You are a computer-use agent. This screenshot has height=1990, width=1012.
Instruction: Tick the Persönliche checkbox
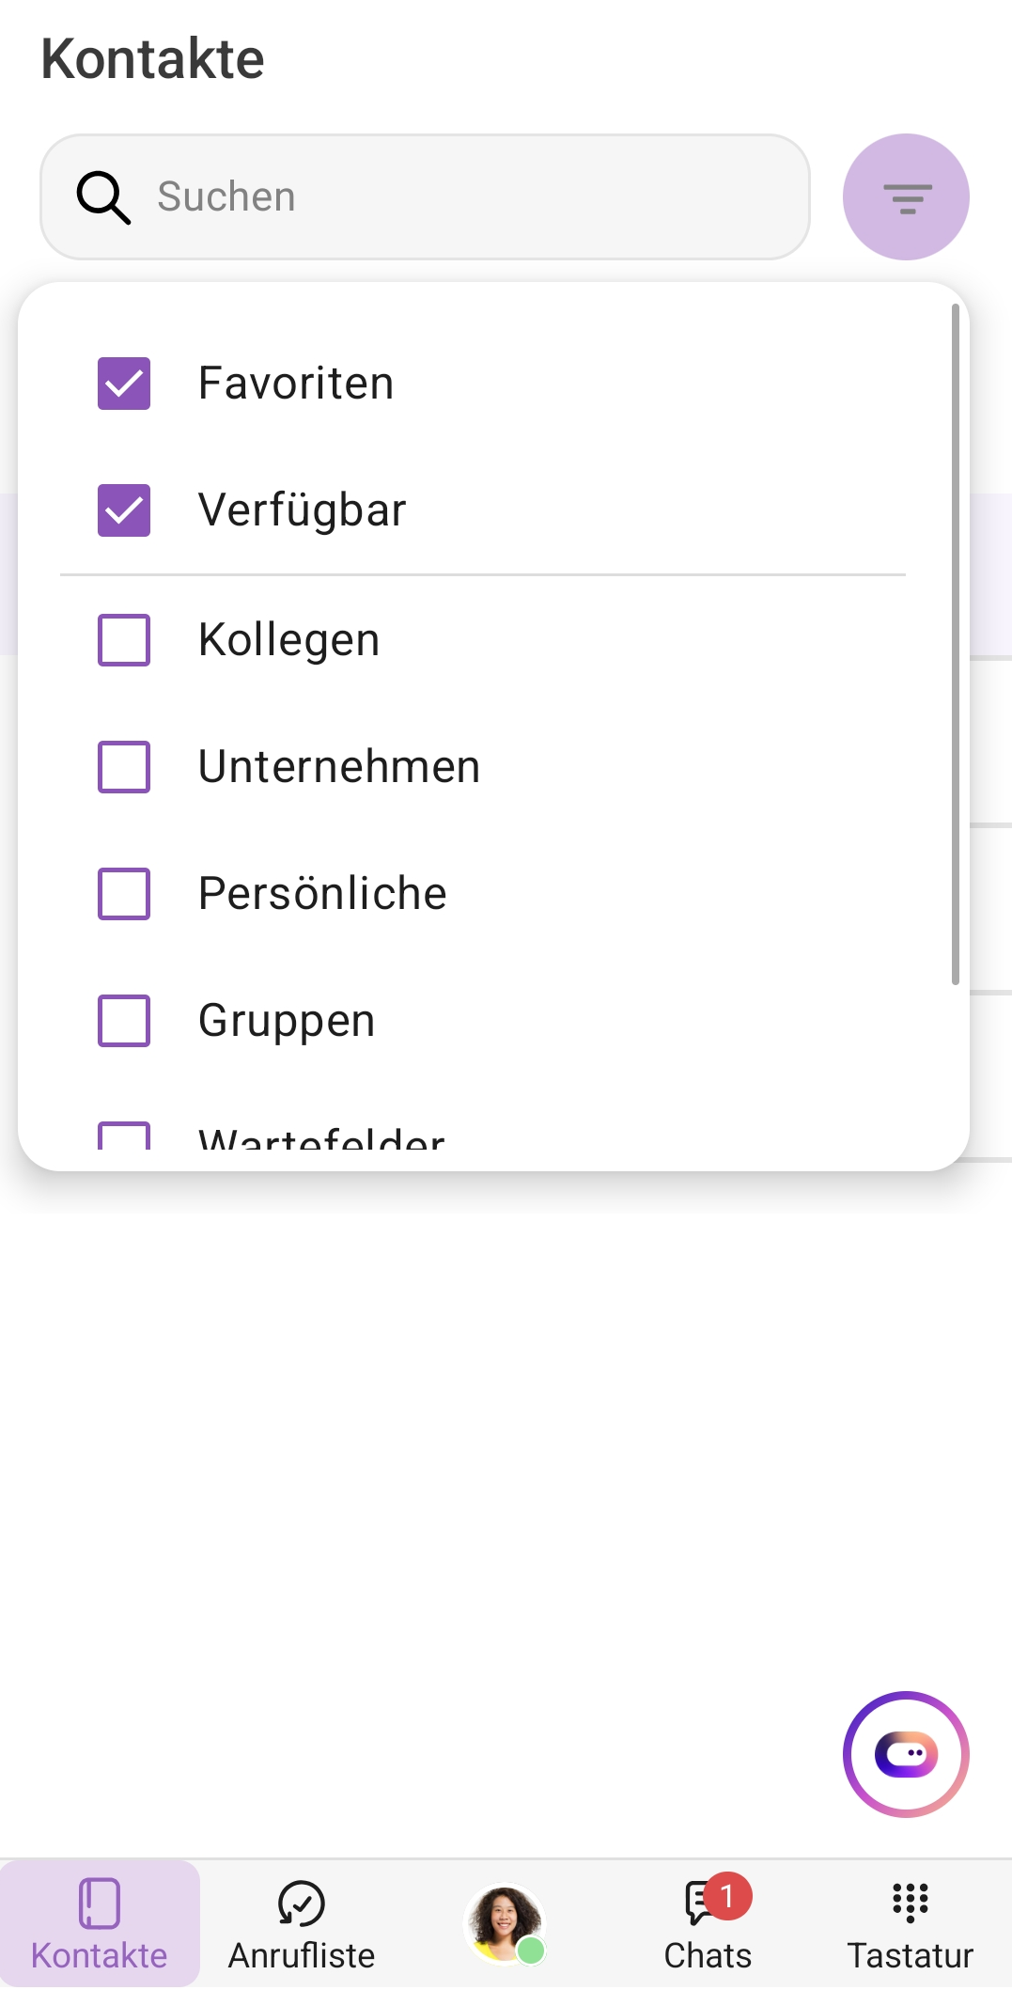[124, 894]
